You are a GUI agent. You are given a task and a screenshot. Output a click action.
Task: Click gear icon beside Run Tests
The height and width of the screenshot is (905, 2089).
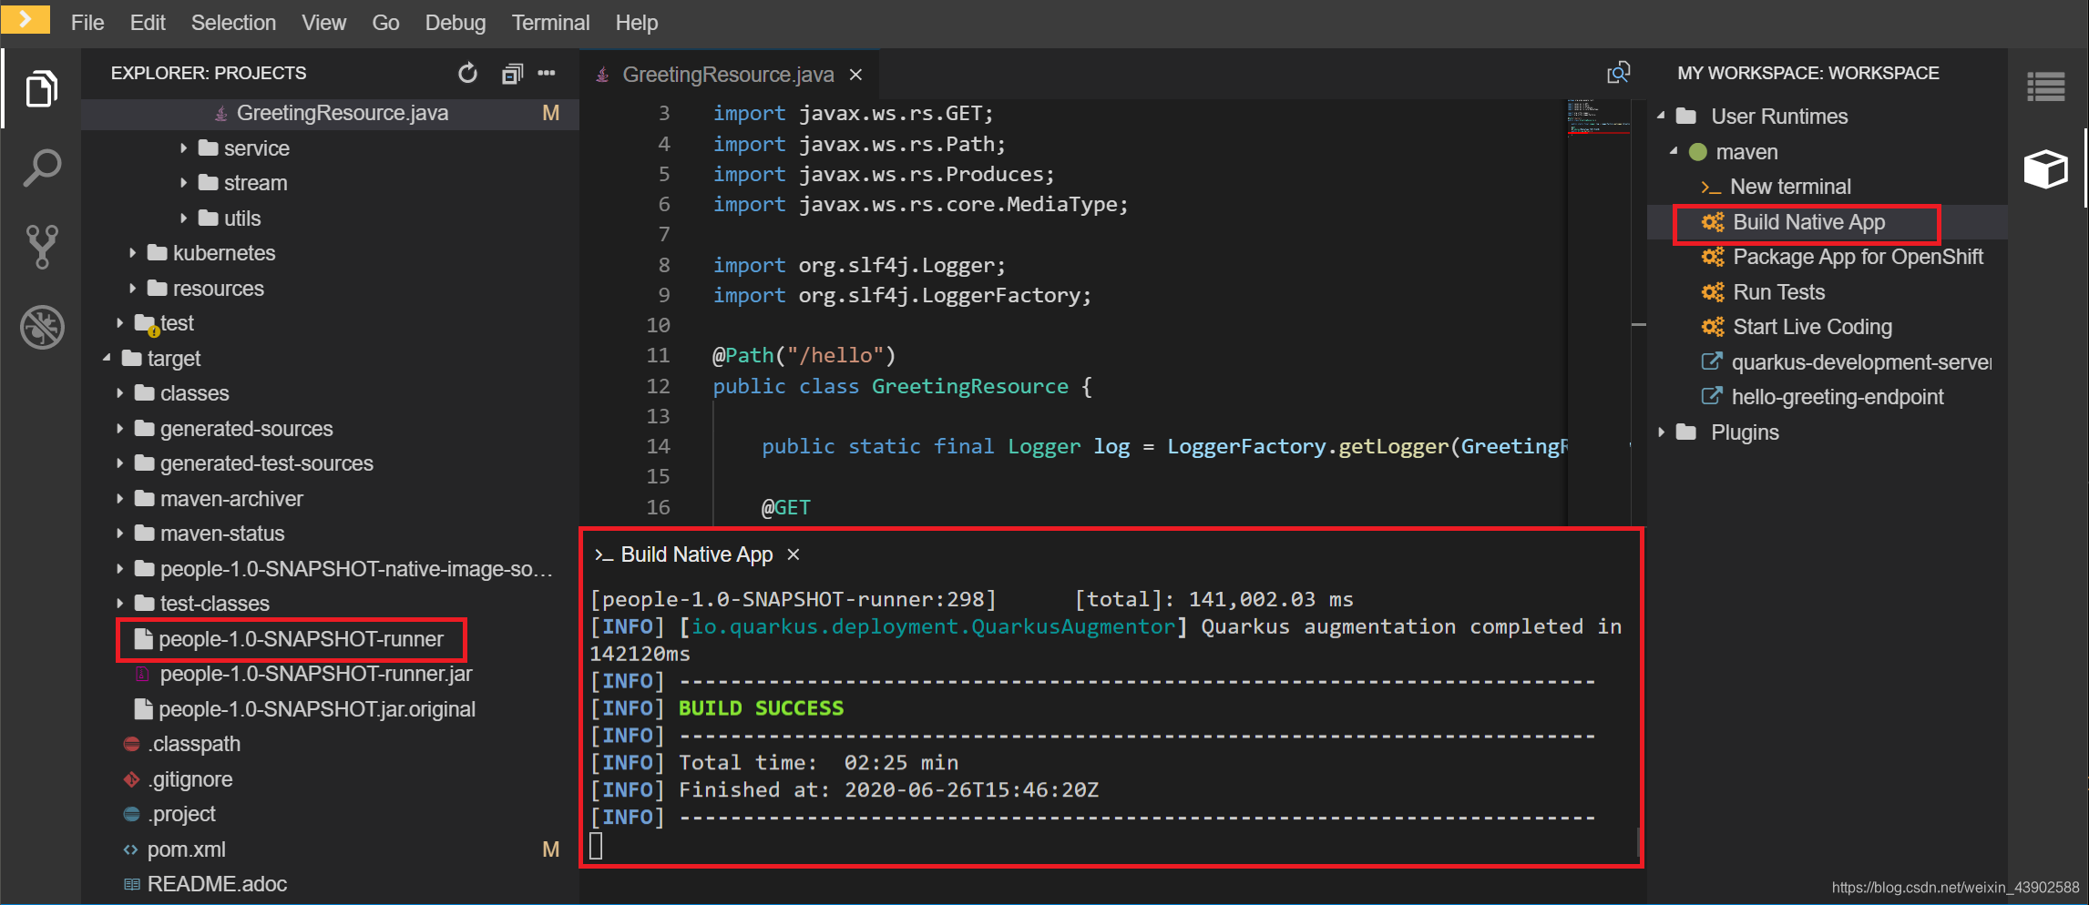pyautogui.click(x=1713, y=292)
